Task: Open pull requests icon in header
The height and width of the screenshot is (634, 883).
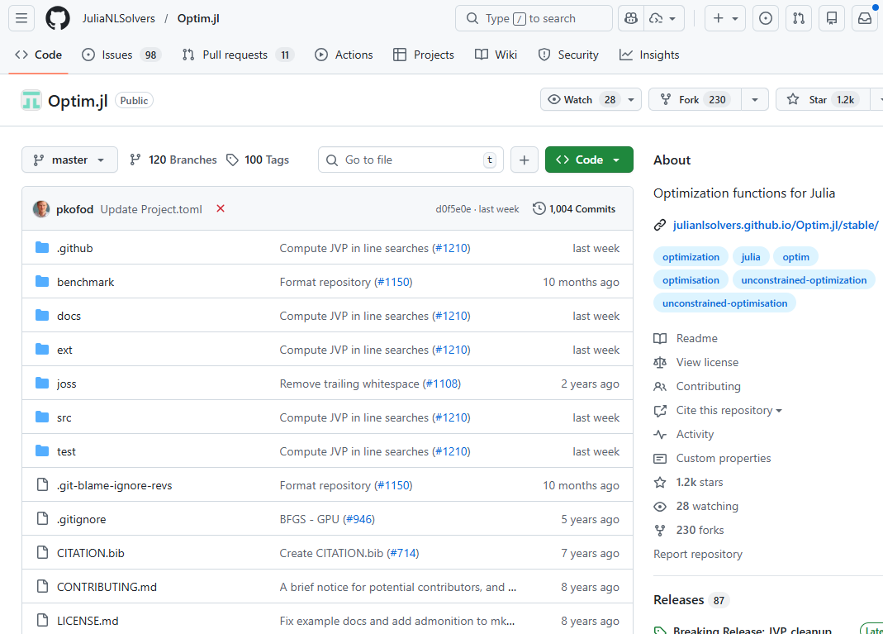Action: coord(799,18)
